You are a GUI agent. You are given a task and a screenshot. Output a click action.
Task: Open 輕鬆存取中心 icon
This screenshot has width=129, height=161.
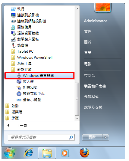point(19,94)
